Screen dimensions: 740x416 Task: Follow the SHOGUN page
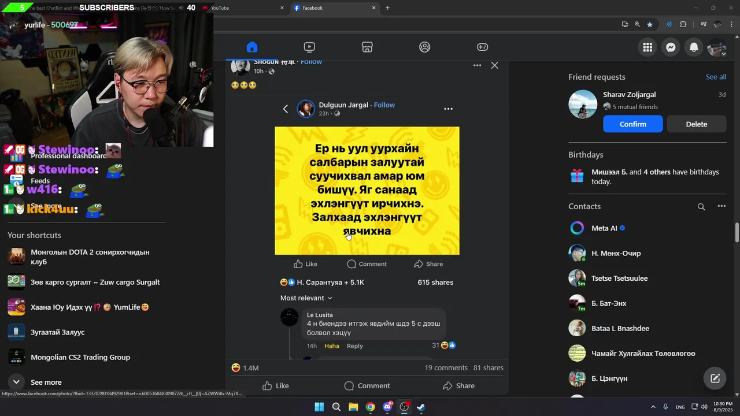[311, 62]
